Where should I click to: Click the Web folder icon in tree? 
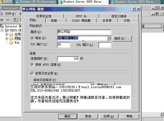pos(11,43)
